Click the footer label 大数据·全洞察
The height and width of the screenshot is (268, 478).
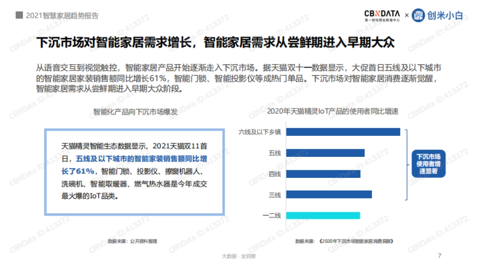tap(239, 257)
